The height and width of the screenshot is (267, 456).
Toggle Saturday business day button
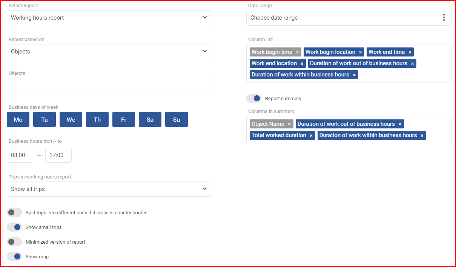point(150,119)
